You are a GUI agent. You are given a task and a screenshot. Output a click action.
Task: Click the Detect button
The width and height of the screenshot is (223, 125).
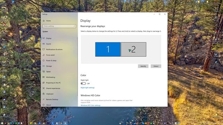[156, 66]
